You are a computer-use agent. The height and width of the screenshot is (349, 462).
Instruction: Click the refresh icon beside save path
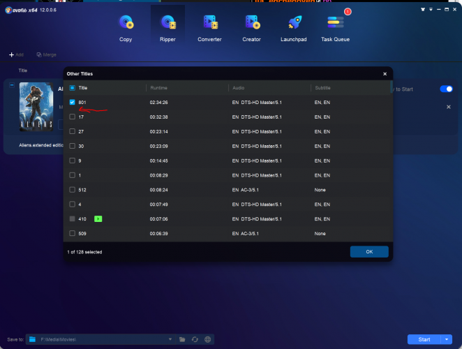point(195,339)
